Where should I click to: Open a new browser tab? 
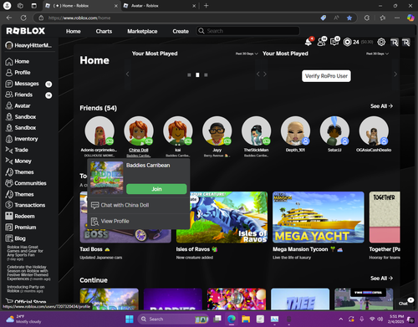206,6
